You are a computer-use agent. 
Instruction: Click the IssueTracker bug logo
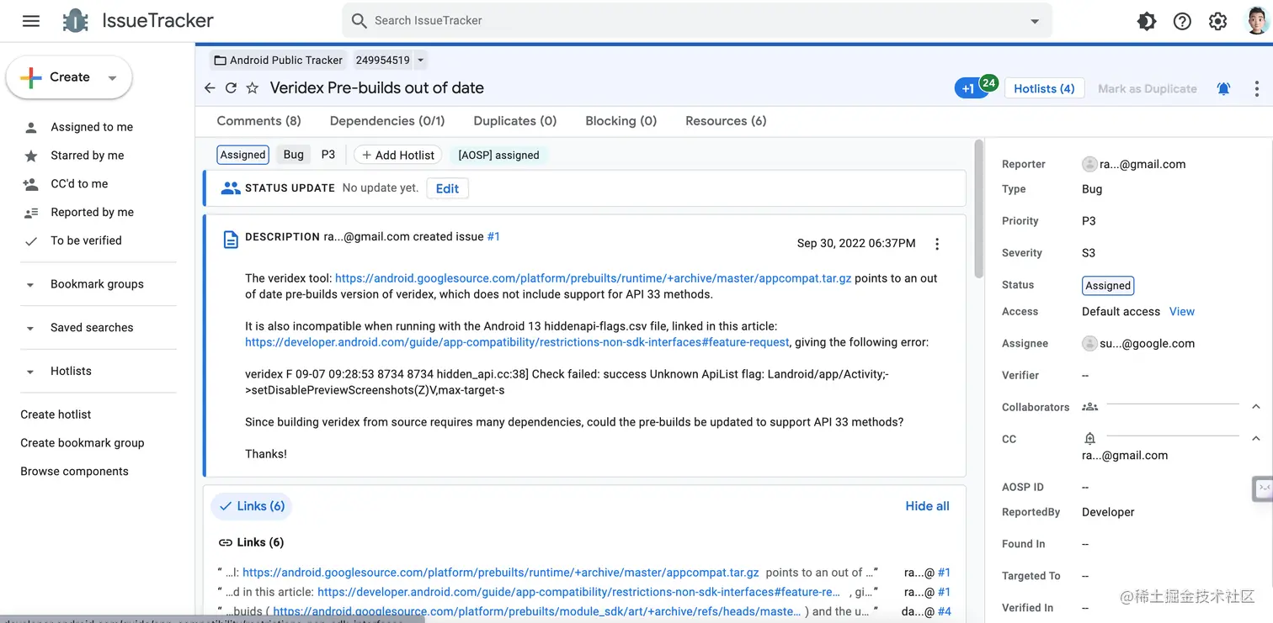[x=76, y=21]
